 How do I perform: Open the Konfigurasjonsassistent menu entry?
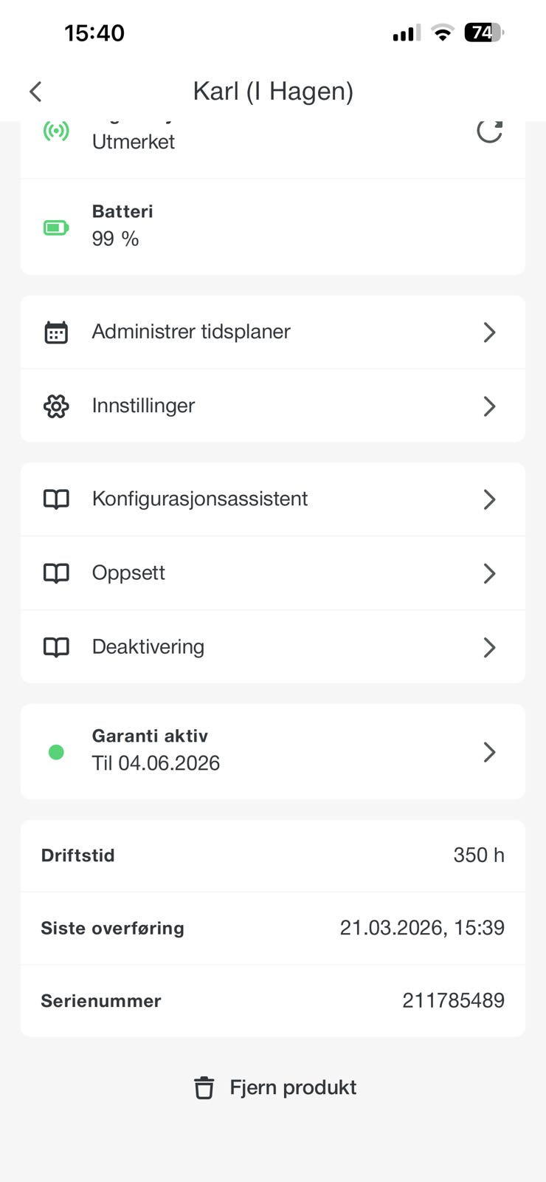tap(273, 499)
